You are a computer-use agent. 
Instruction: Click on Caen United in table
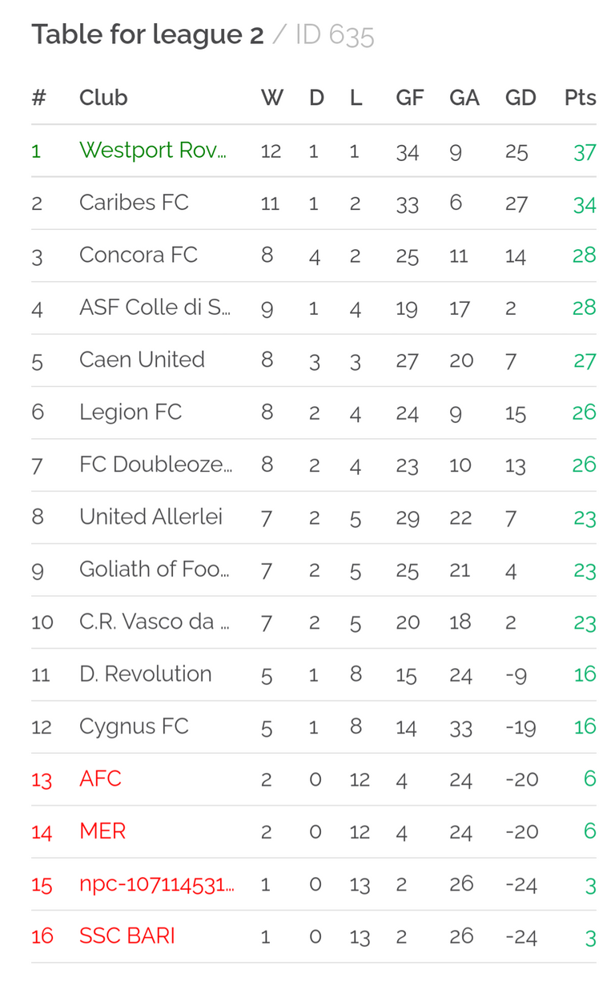click(x=142, y=359)
